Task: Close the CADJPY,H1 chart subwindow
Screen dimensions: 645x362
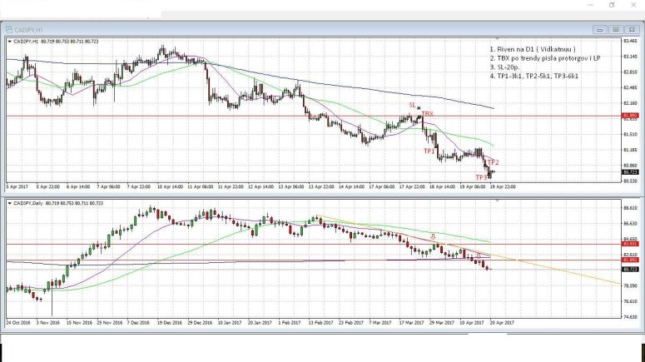Action: (x=634, y=30)
